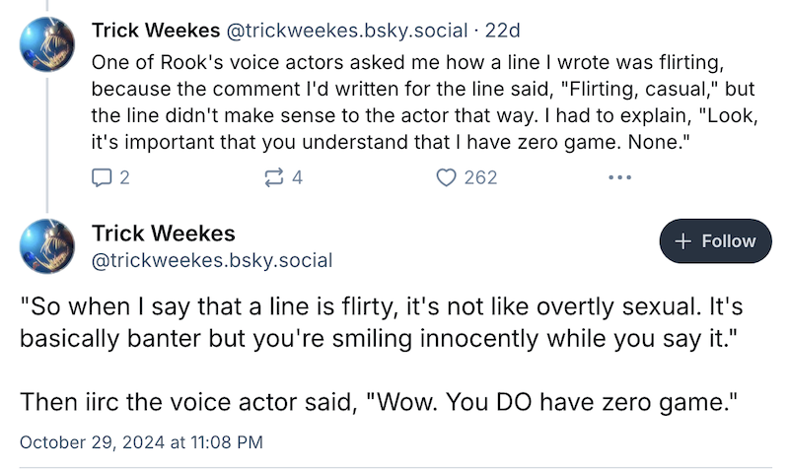Click the like count of 262
789x469 pixels.
click(x=481, y=177)
